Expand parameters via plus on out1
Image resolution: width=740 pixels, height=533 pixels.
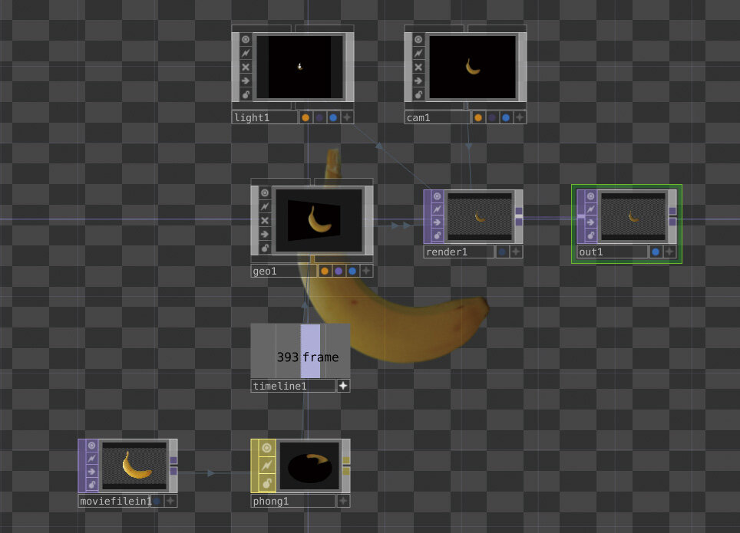pos(669,252)
